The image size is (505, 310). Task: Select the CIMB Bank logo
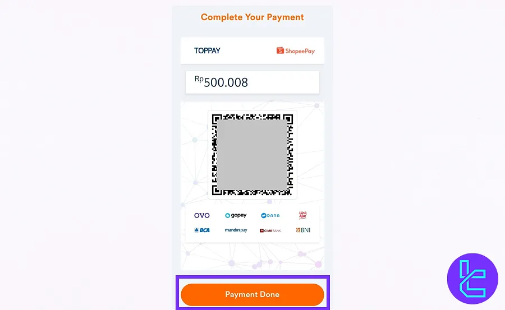click(x=270, y=230)
